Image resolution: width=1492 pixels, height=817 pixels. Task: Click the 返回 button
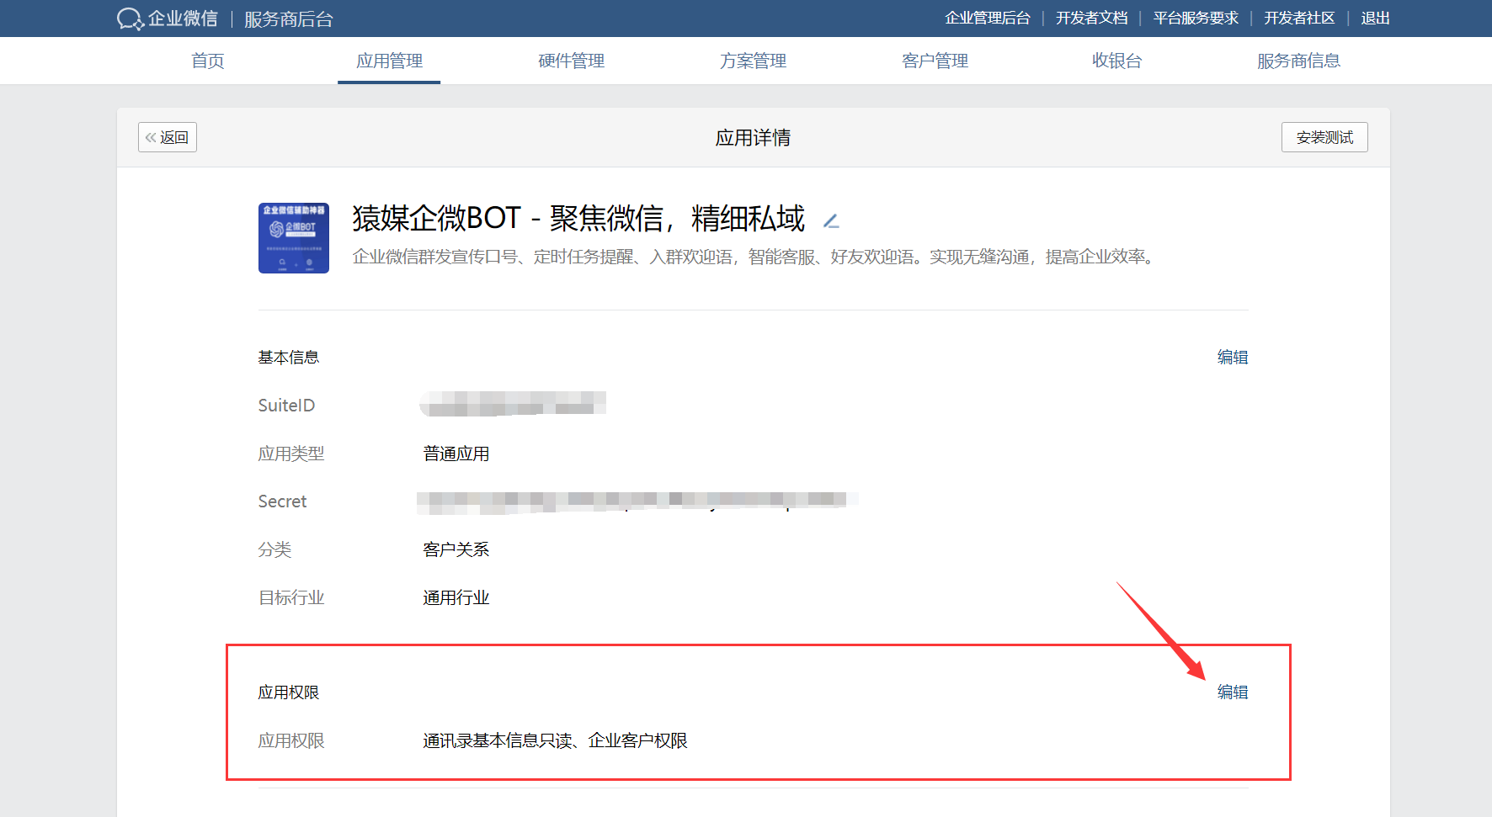(x=167, y=136)
